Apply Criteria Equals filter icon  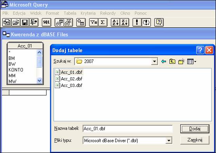pos(94,22)
